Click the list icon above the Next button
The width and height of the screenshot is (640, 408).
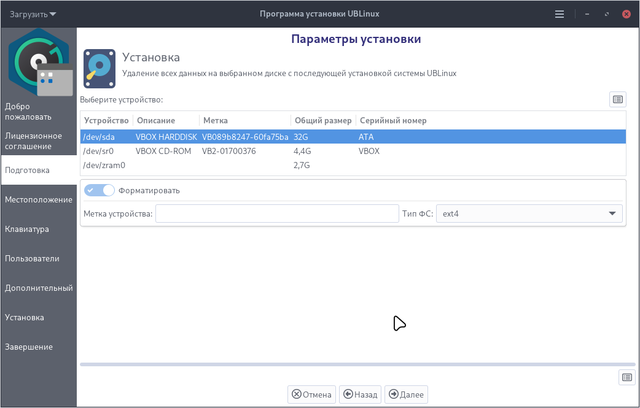pos(626,377)
